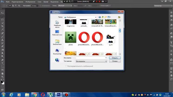Open uTorrent from the taskbar
Screen dimensions: 173x97
click(51, 95)
